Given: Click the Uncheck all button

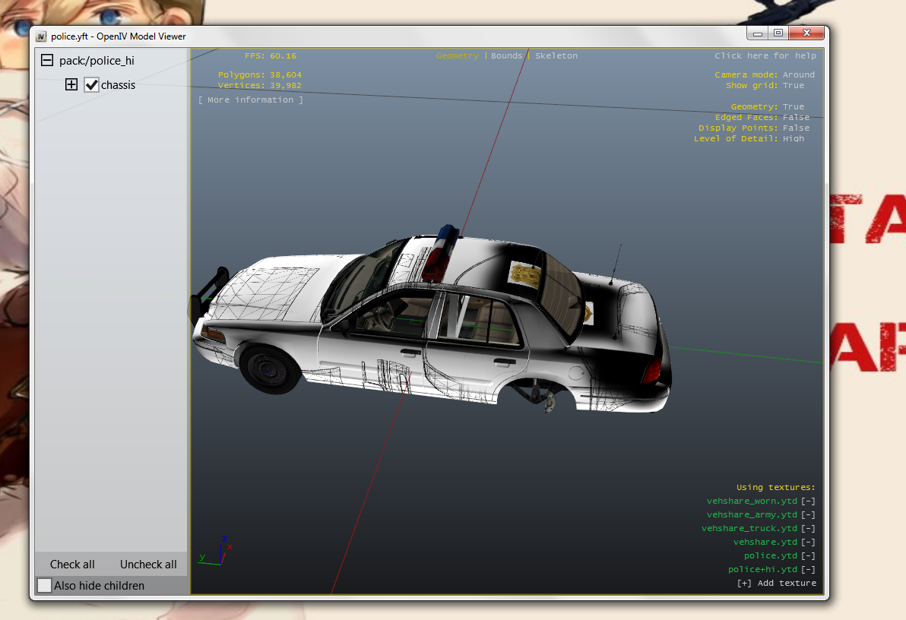Looking at the screenshot, I should pyautogui.click(x=148, y=564).
